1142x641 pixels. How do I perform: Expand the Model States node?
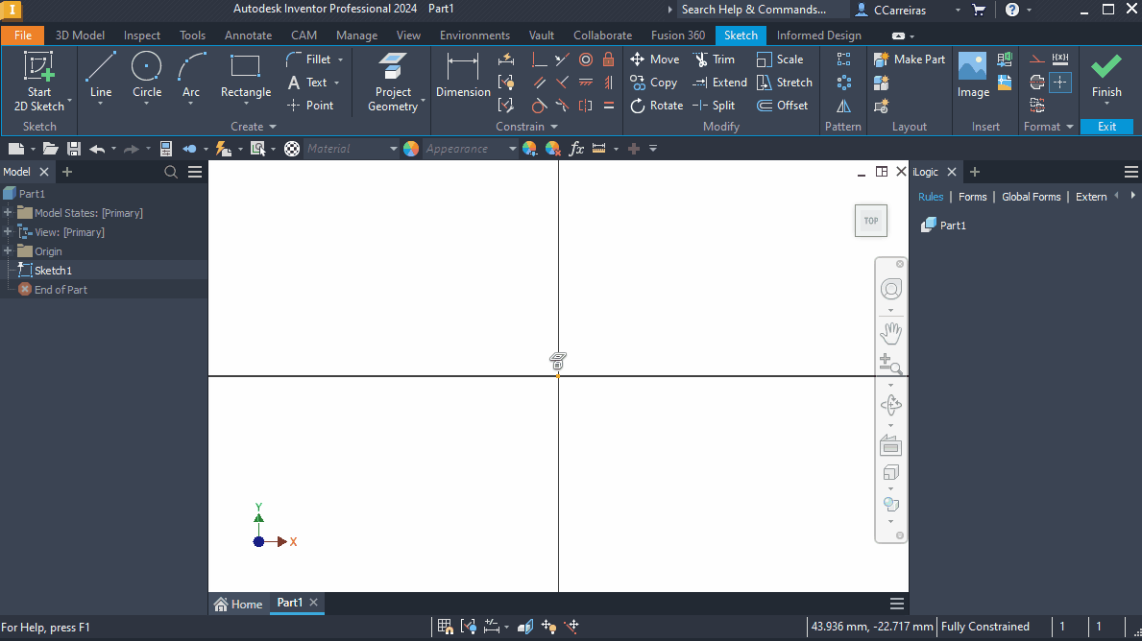[x=8, y=213]
